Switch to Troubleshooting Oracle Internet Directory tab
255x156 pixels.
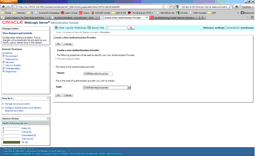click(x=174, y=17)
